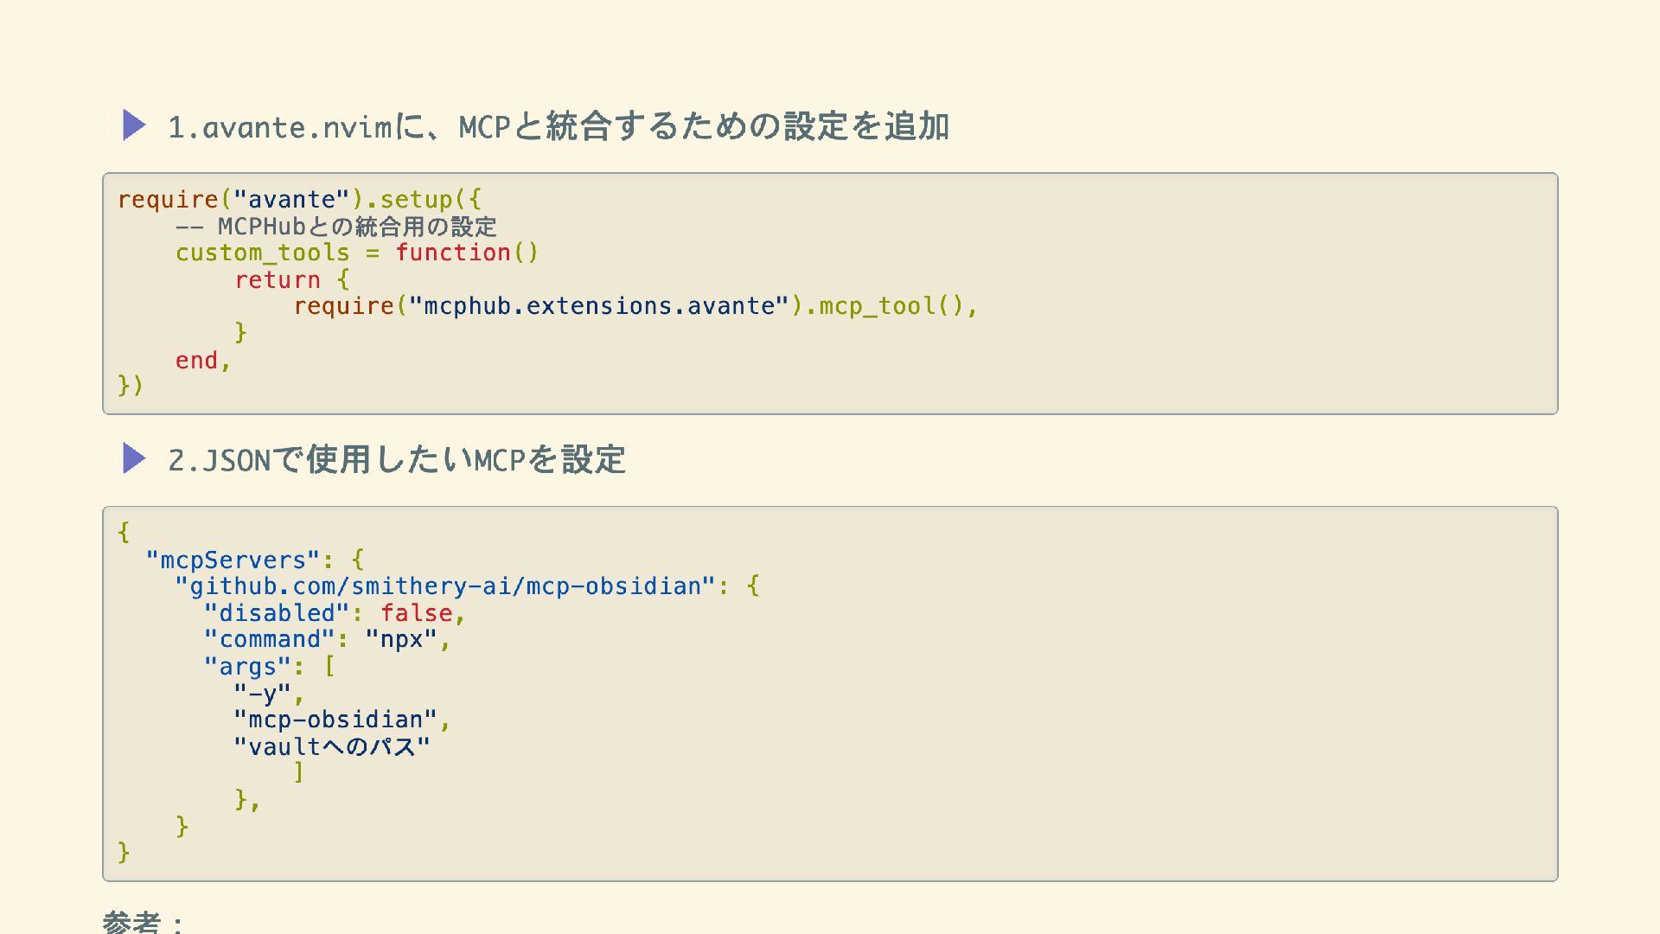
Task: Click the mcphub.extensions.avante require line
Action: (635, 306)
